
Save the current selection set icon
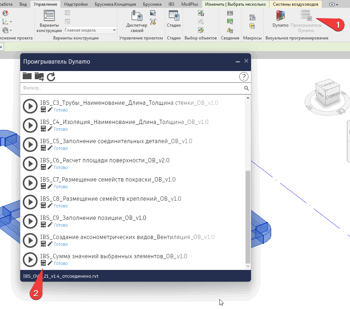pos(201,13)
